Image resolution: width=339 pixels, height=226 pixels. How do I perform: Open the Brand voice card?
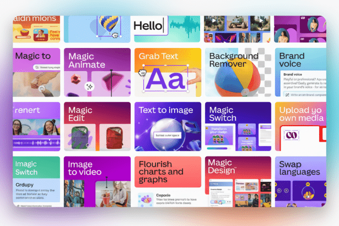[x=300, y=72]
